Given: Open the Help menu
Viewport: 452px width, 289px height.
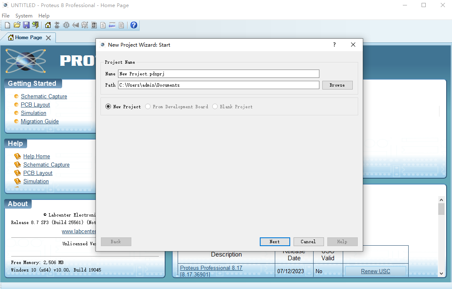Looking at the screenshot, I should coord(44,15).
